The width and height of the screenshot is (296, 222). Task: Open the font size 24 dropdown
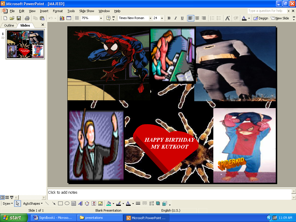[162, 18]
